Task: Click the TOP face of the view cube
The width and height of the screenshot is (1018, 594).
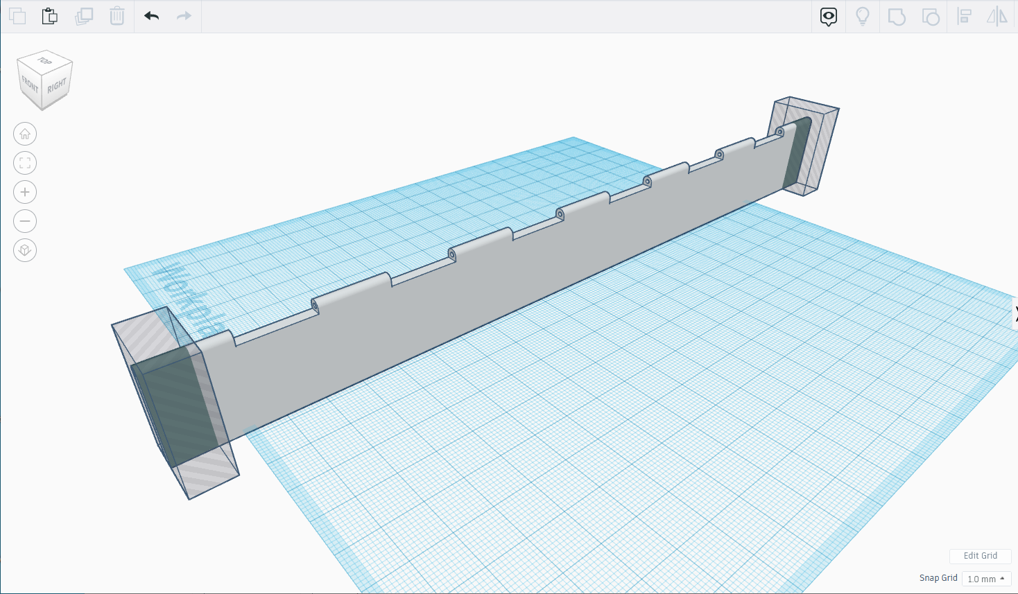Action: [x=45, y=61]
